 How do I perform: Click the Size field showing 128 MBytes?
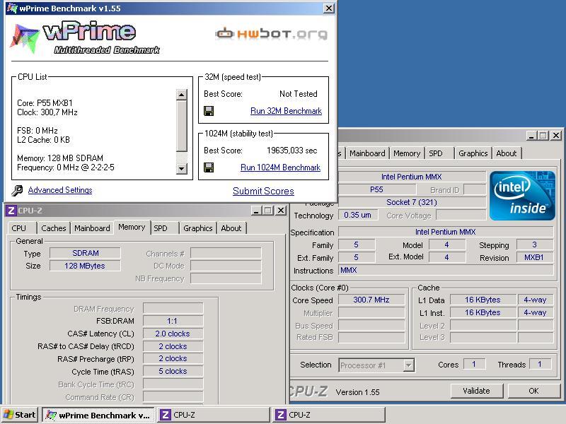[x=85, y=266]
